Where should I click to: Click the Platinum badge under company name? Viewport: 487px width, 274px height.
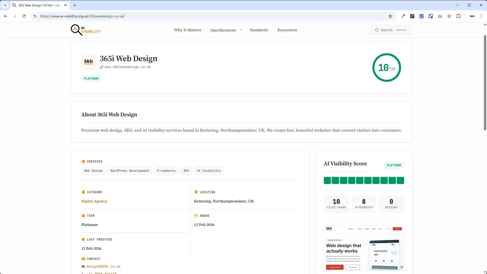tap(91, 79)
